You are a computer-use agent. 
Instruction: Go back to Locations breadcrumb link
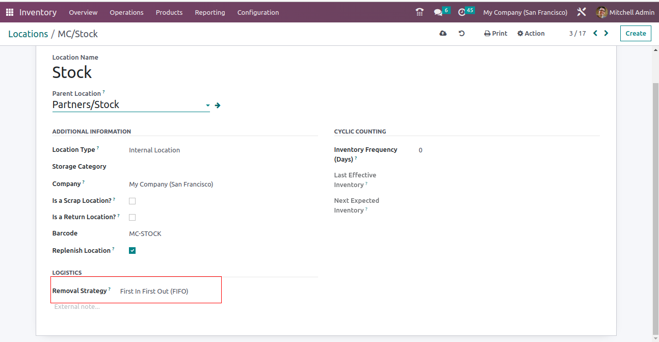click(28, 34)
